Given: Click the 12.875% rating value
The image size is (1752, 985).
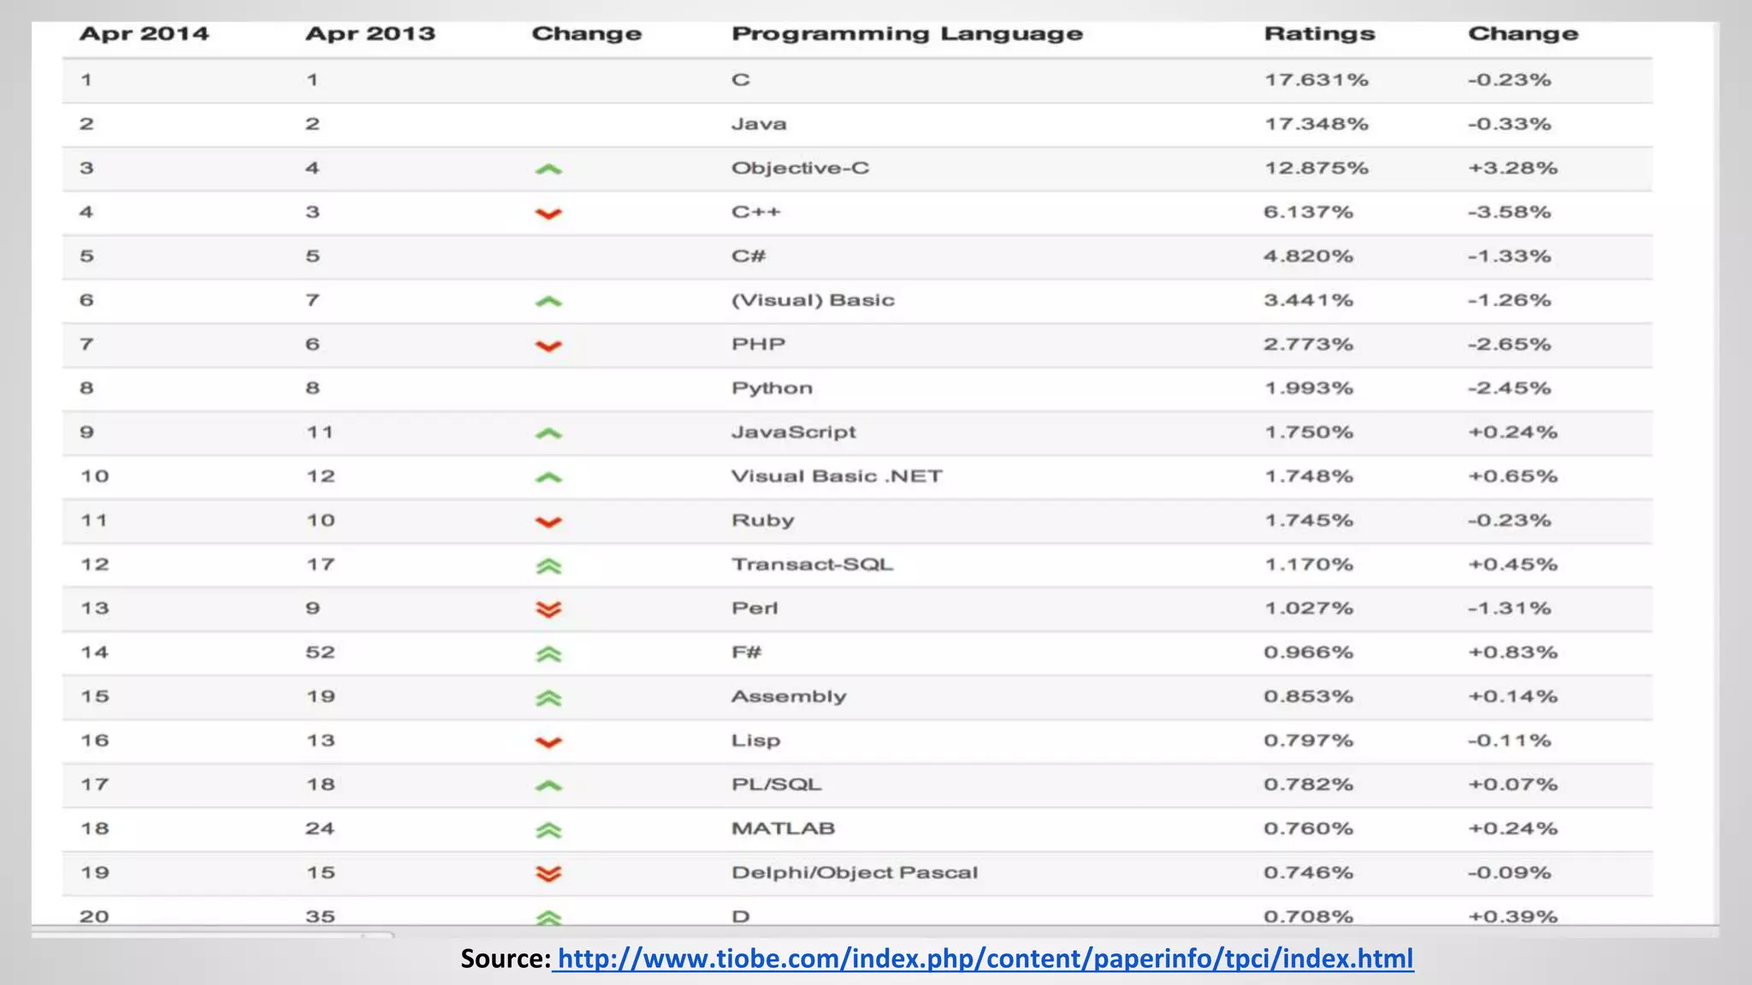Looking at the screenshot, I should [x=1317, y=168].
